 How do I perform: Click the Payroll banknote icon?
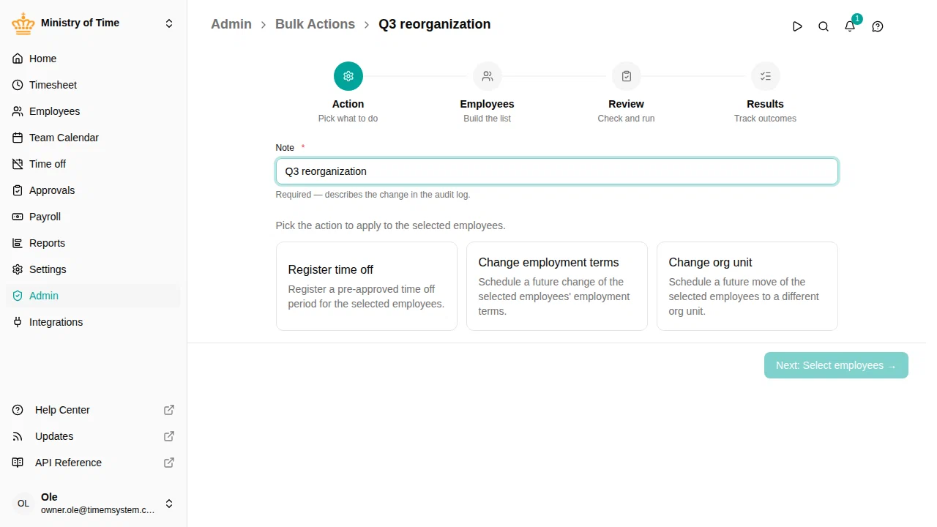18,217
